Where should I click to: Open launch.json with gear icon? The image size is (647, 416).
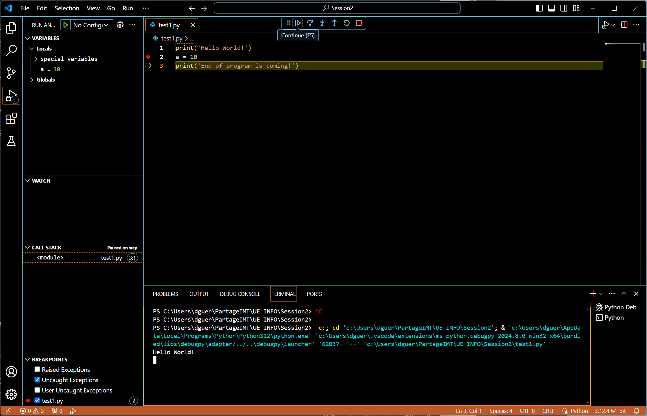pos(120,25)
